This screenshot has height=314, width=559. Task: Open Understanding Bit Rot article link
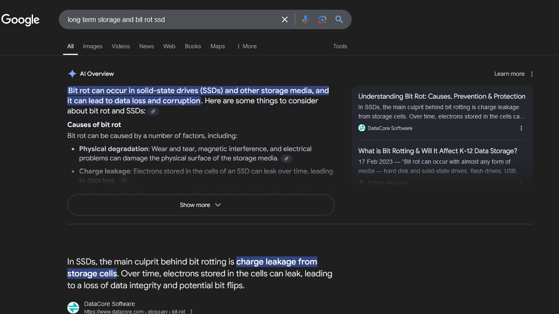click(x=442, y=96)
